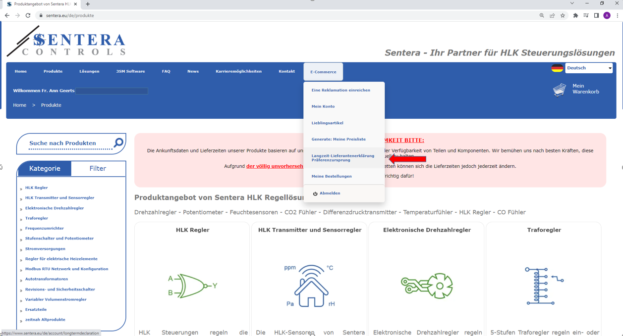The width and height of the screenshot is (623, 336).
Task: Open Revisions- und Sicherheitsschalter category
Action: click(x=60, y=289)
